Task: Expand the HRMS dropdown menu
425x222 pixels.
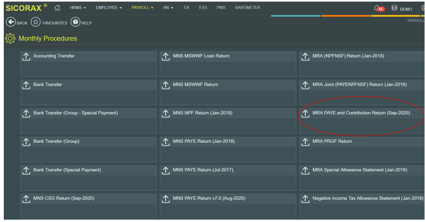Action: tap(78, 8)
